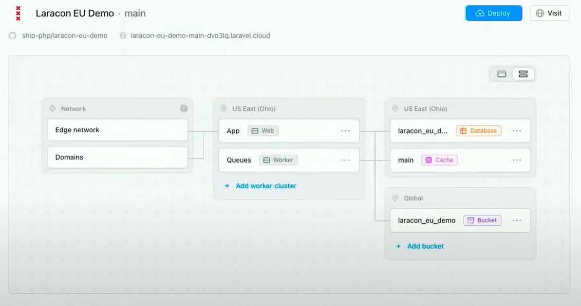Image resolution: width=581 pixels, height=306 pixels.
Task: Deploy the application with the Deploy button
Action: click(494, 13)
